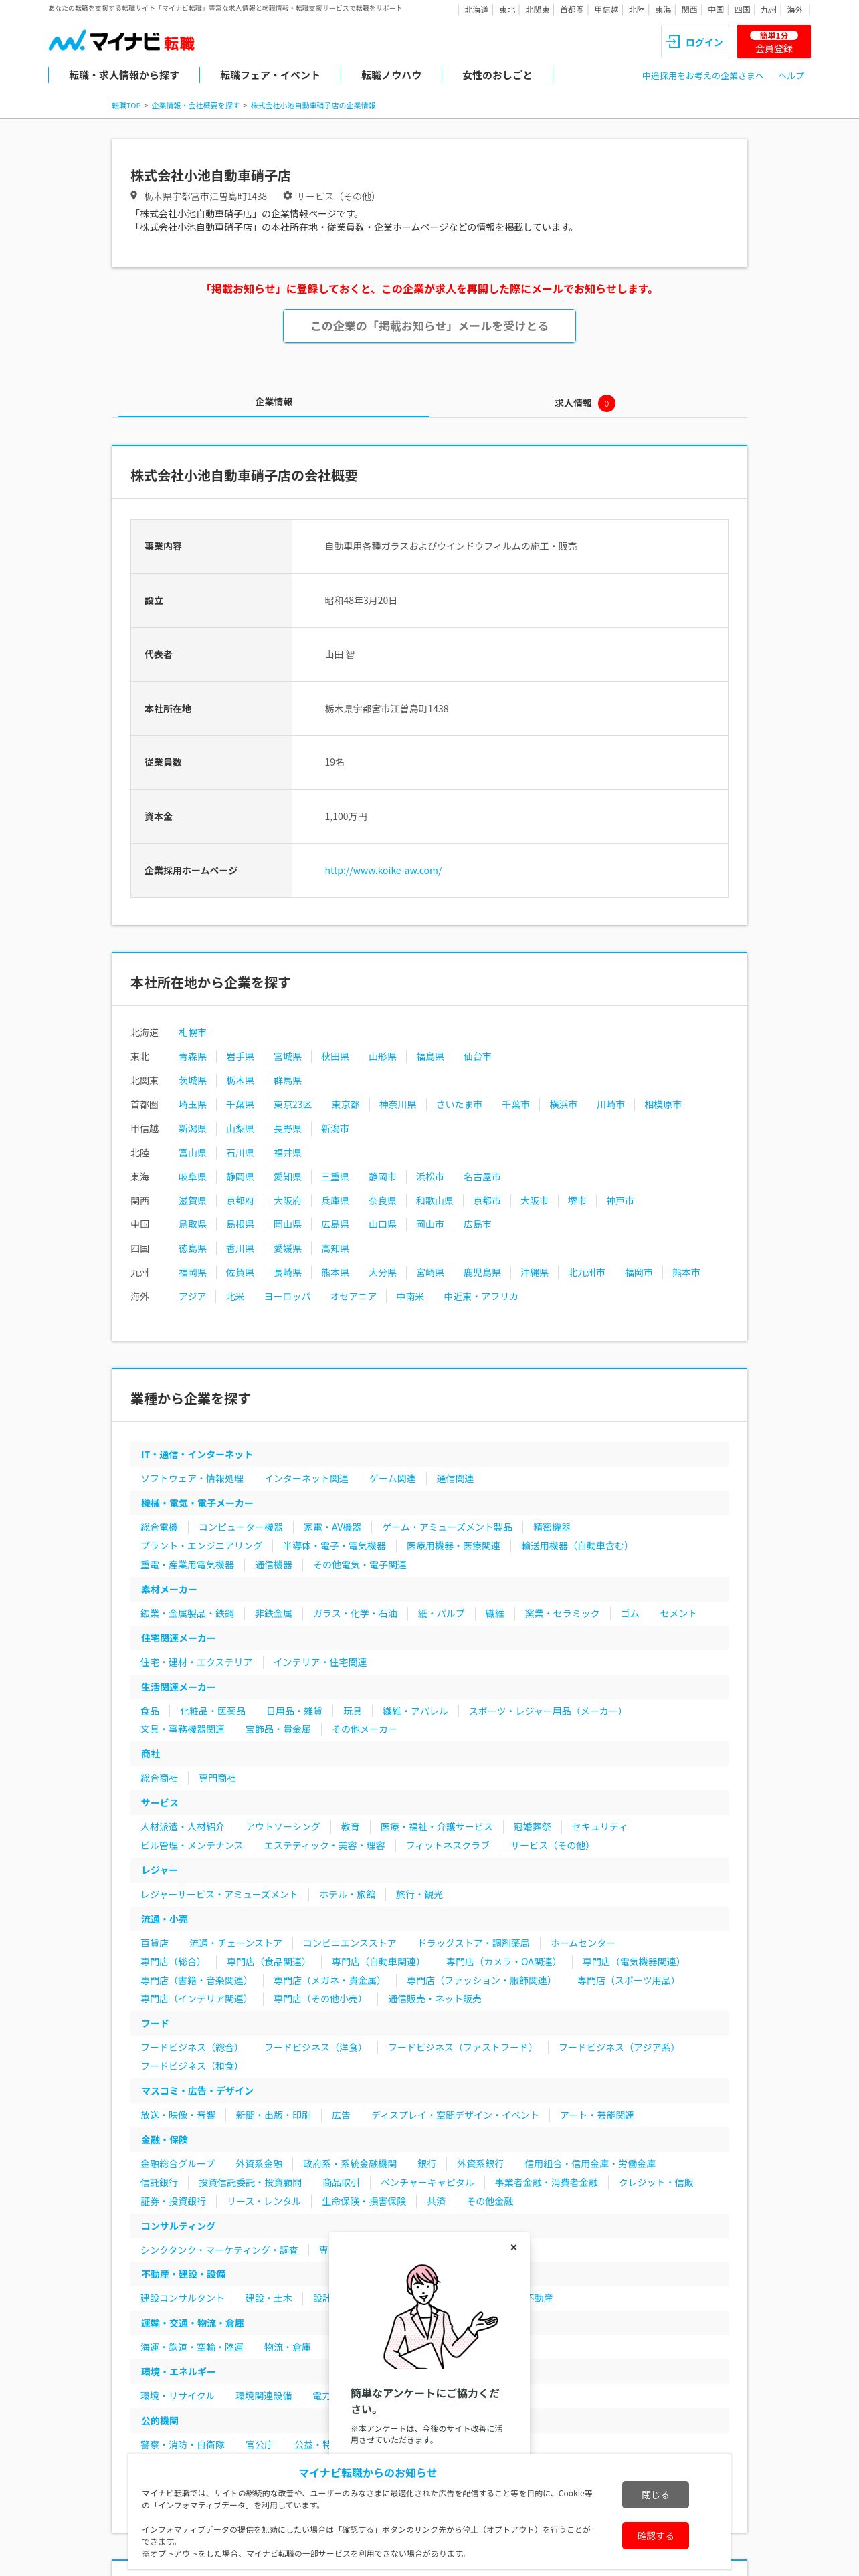Click インテリア・住宅関連 link
Image resolution: width=859 pixels, height=2576 pixels.
coord(320,1663)
